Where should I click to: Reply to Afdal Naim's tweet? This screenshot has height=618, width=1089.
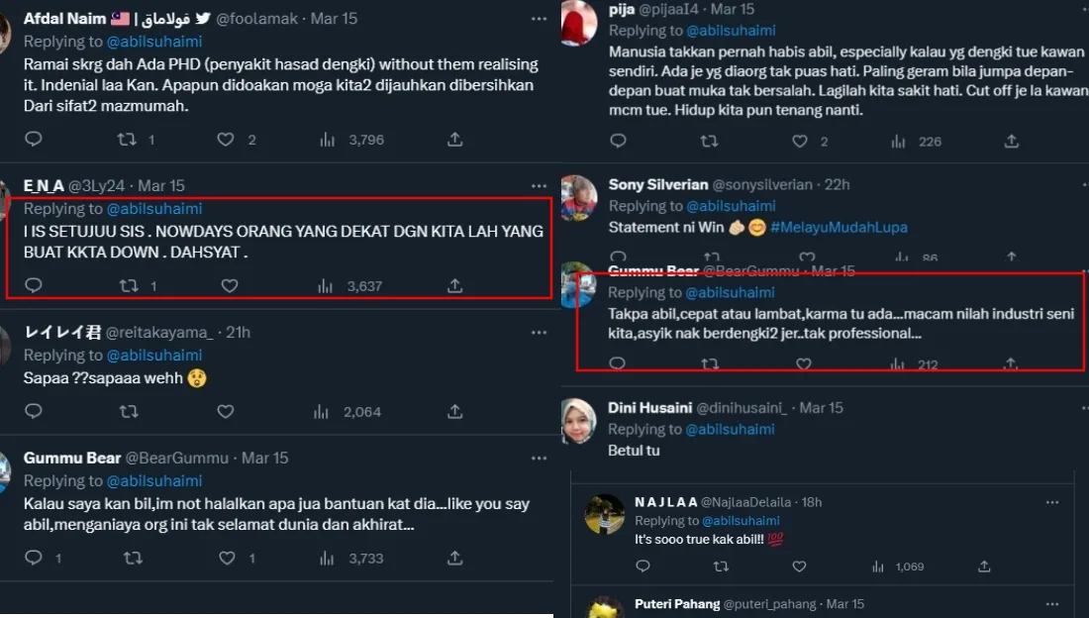coord(34,140)
